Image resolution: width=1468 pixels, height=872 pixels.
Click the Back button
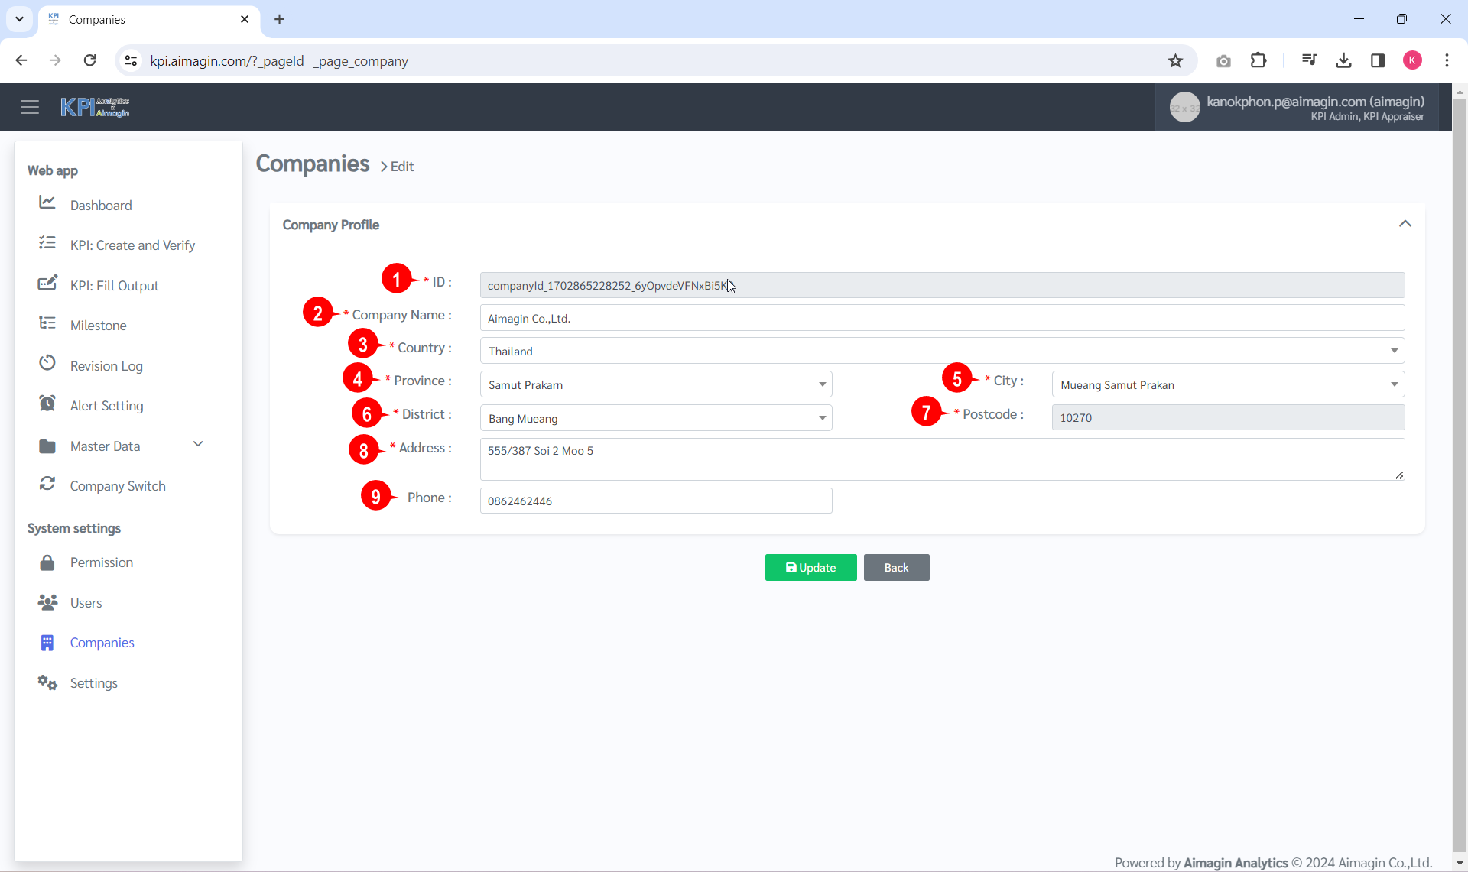896,568
